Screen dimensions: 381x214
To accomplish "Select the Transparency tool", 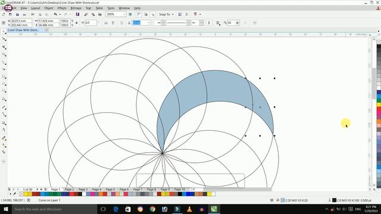I will point(4,130).
